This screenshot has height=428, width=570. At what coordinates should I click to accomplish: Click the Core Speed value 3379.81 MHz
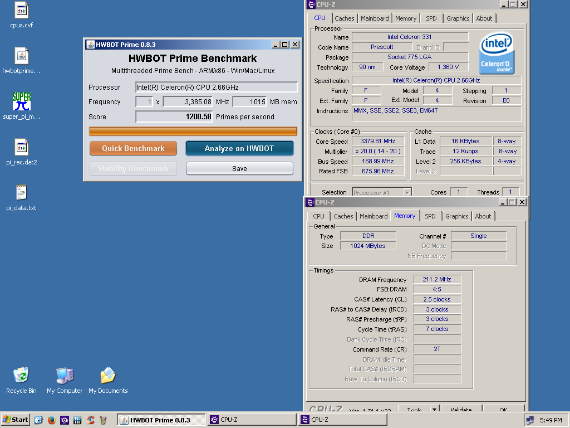pyautogui.click(x=378, y=141)
